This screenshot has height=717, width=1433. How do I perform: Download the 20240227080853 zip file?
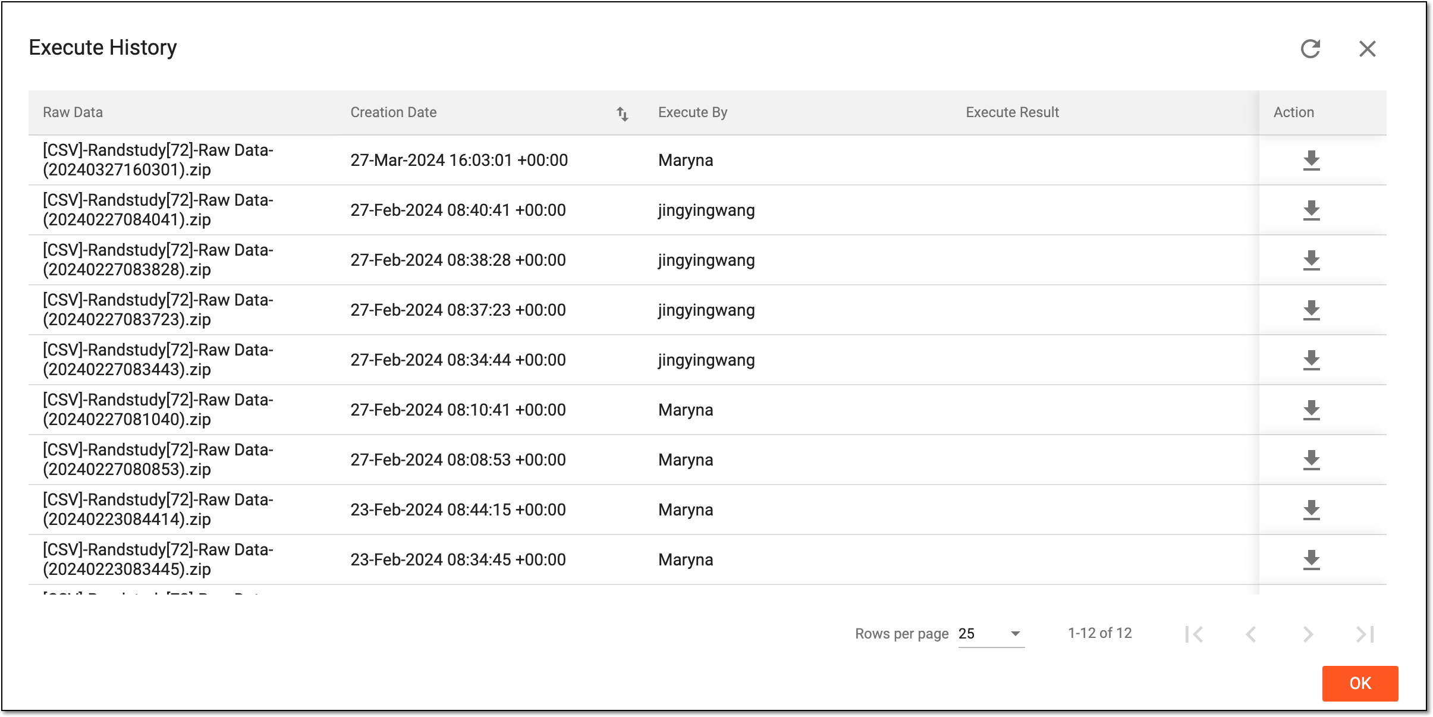[1312, 460]
